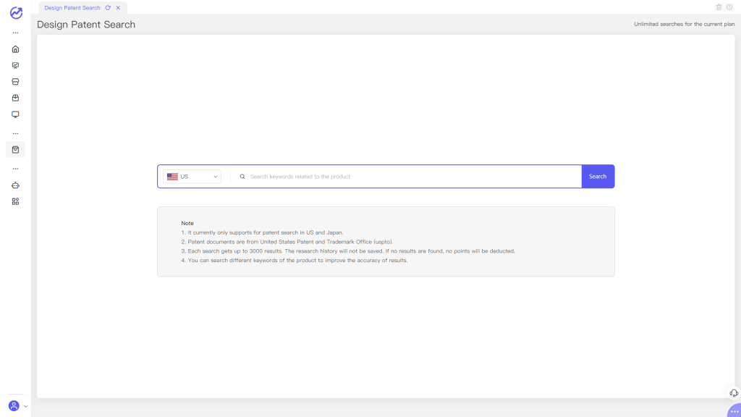
Task: Close the Design Patent Search tab
Action: tap(118, 7)
